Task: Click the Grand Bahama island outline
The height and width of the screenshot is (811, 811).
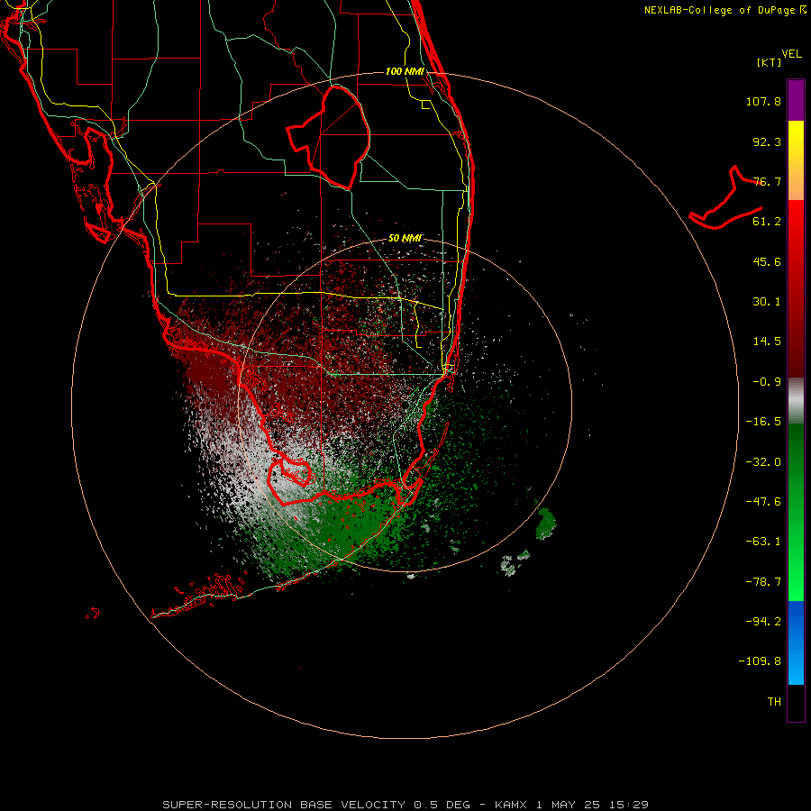Action: (726, 198)
